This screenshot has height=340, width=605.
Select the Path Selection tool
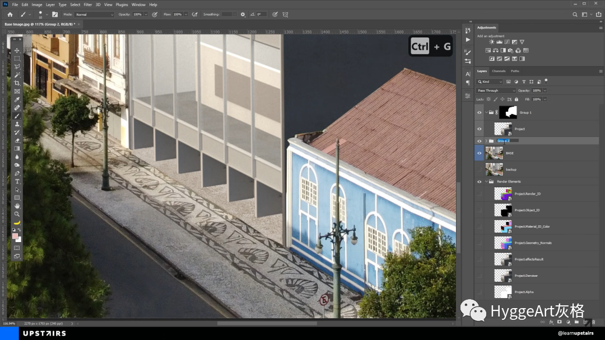[x=17, y=190]
